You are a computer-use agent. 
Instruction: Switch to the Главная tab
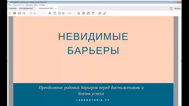coord(12,9)
